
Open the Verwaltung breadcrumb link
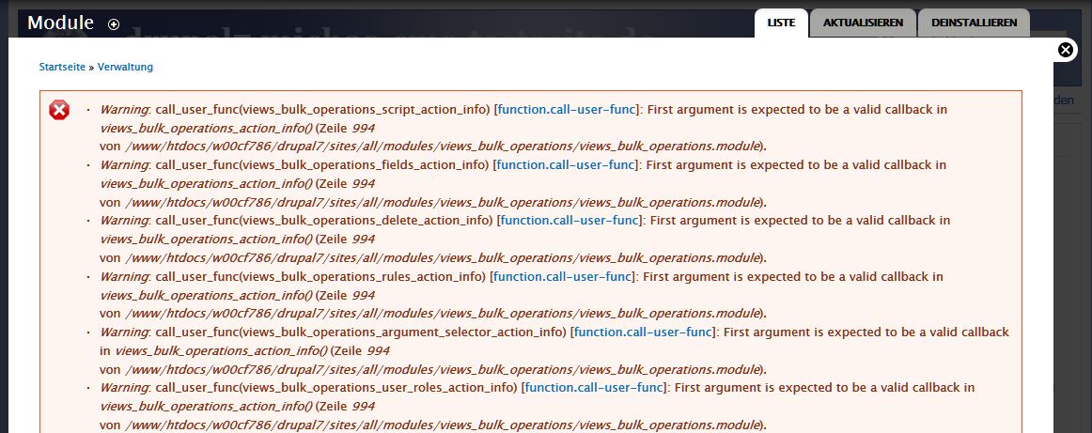[x=125, y=67]
